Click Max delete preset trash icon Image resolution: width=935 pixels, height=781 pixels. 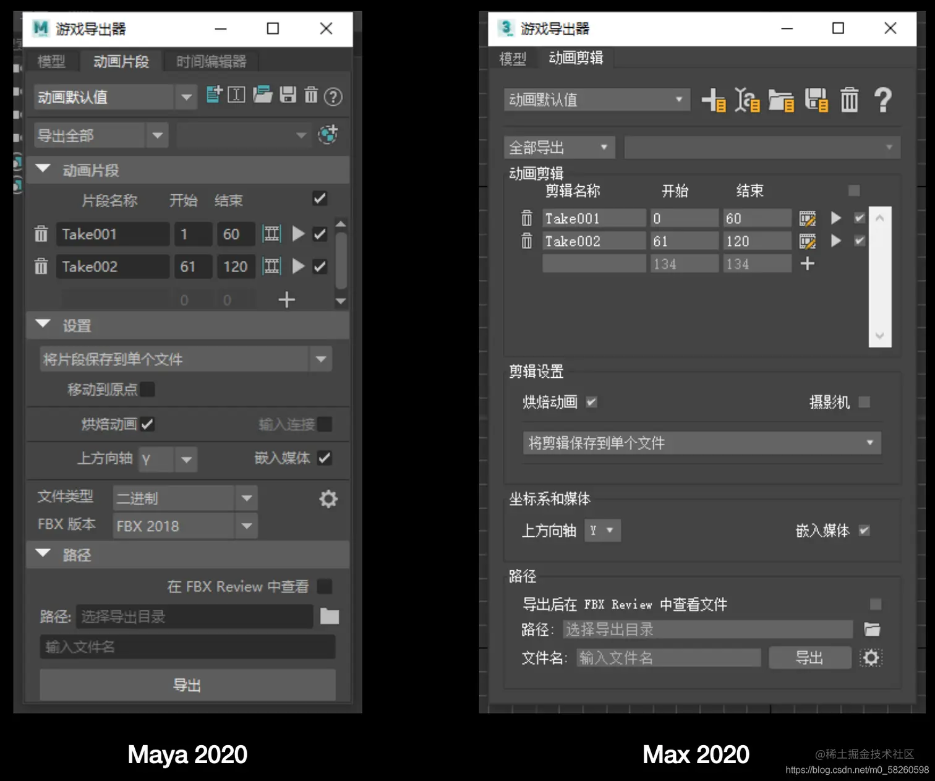point(849,100)
